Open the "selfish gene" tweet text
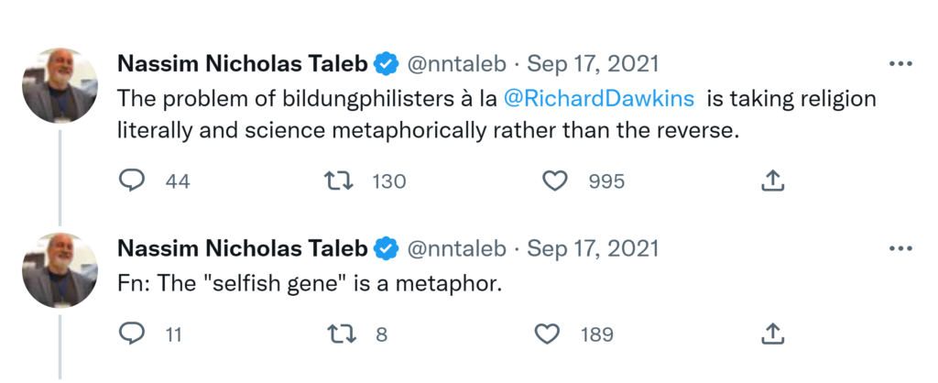The width and height of the screenshot is (938, 383). (x=311, y=283)
